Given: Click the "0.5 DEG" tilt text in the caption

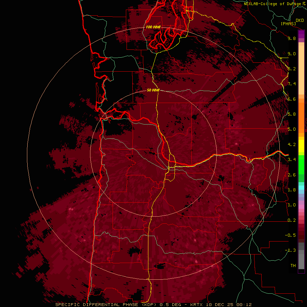Looking at the screenshot, I should point(170,305).
